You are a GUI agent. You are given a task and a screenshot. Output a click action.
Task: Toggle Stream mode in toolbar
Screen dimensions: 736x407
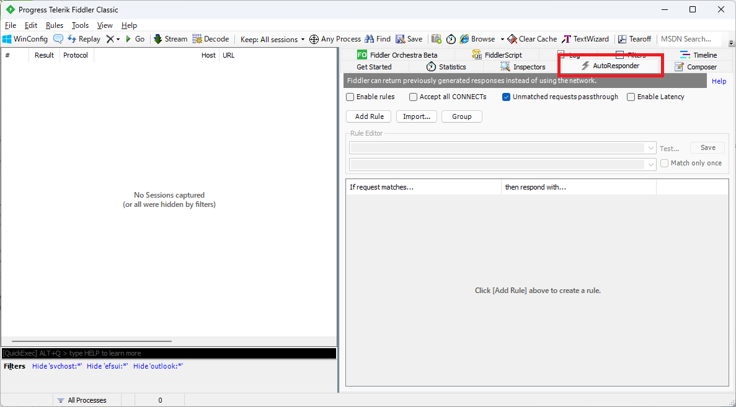(x=171, y=39)
